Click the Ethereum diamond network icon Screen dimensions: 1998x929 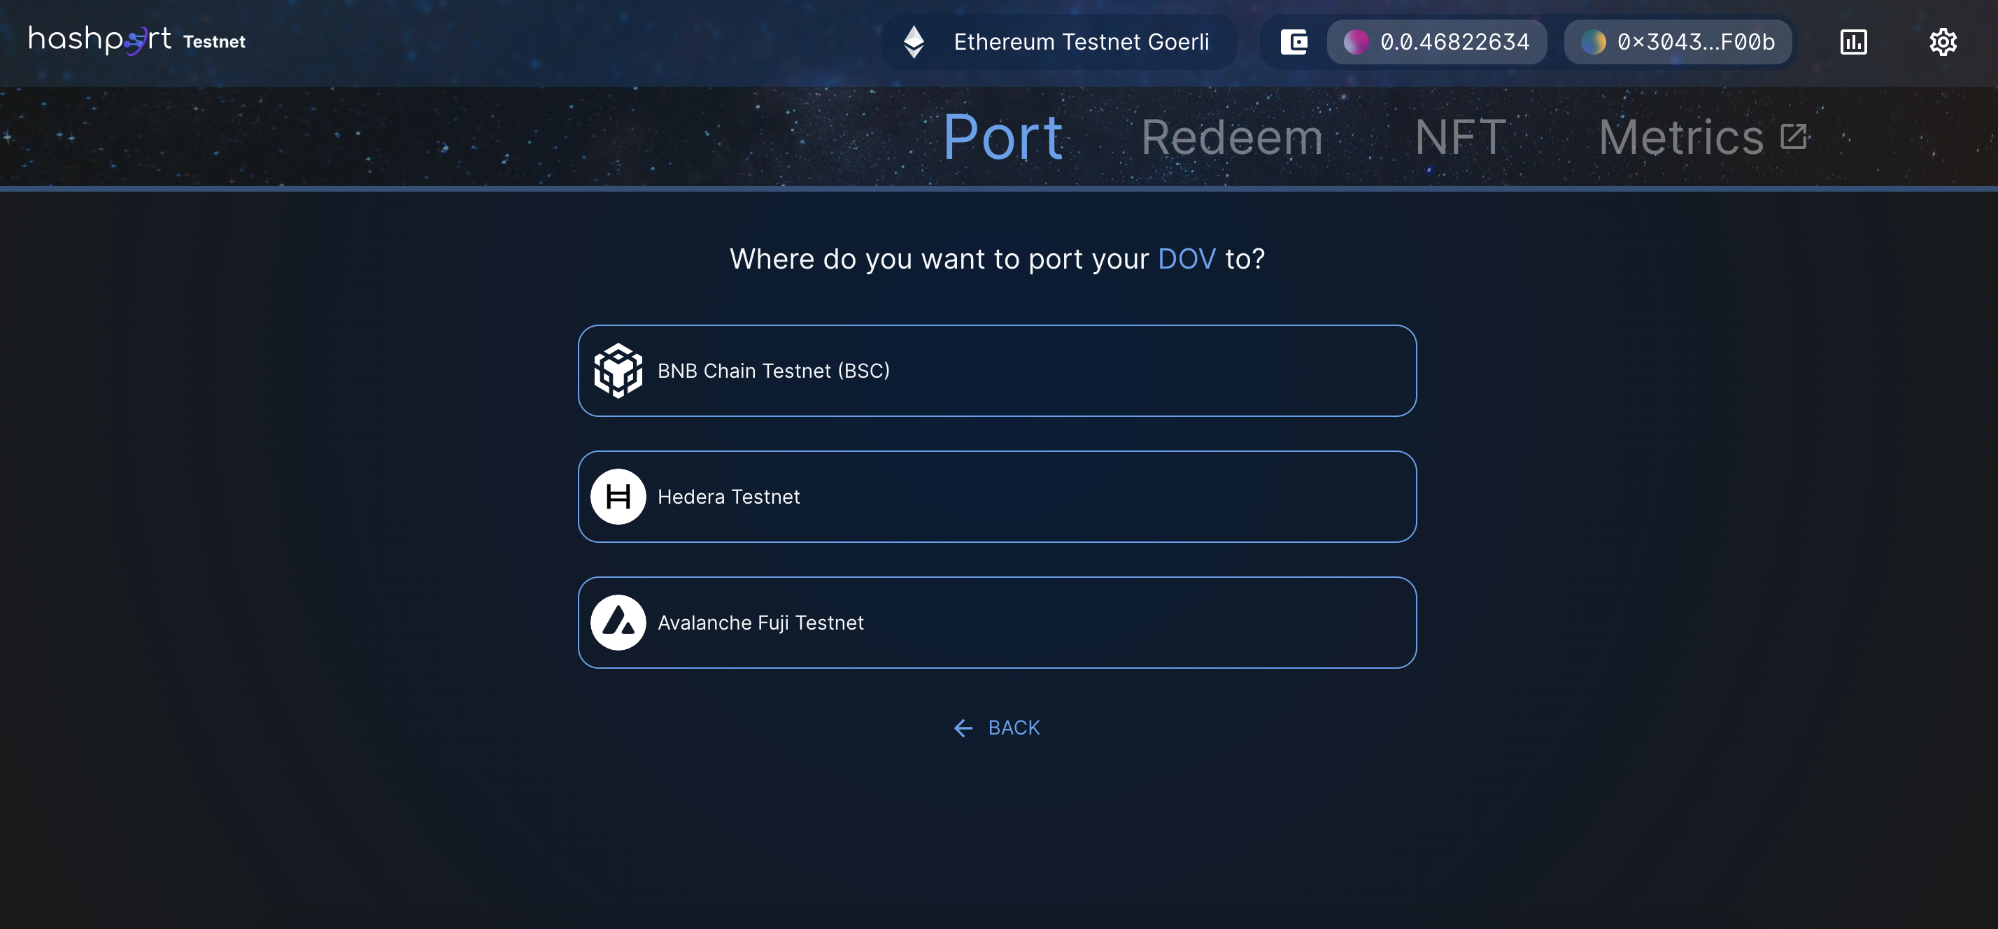click(914, 42)
